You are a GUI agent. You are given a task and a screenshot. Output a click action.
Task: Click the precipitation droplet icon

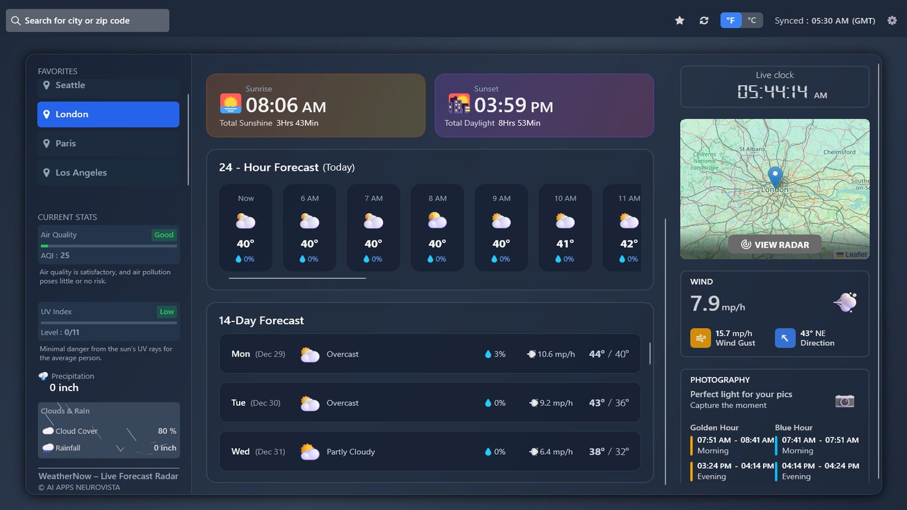[44, 375]
